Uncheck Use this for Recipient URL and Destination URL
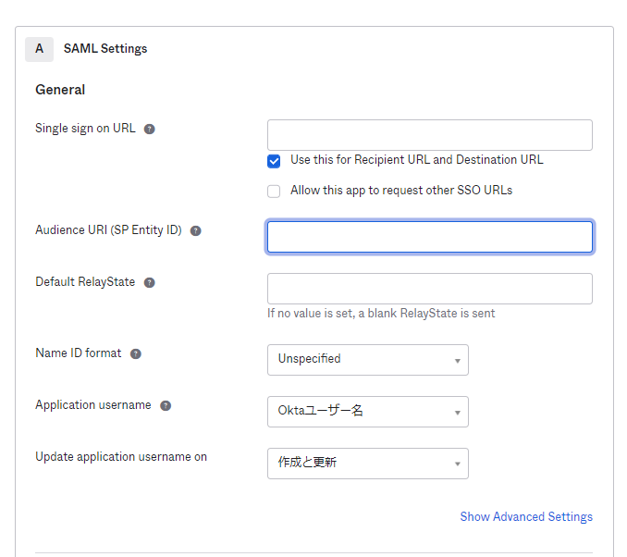This screenshot has height=557, width=627. 274,161
